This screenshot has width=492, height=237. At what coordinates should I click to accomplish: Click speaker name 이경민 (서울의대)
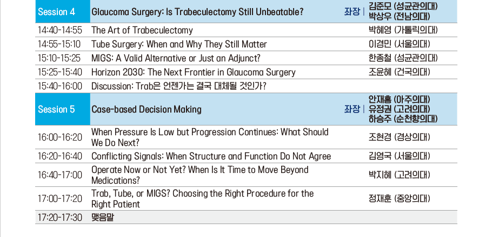(x=399, y=44)
